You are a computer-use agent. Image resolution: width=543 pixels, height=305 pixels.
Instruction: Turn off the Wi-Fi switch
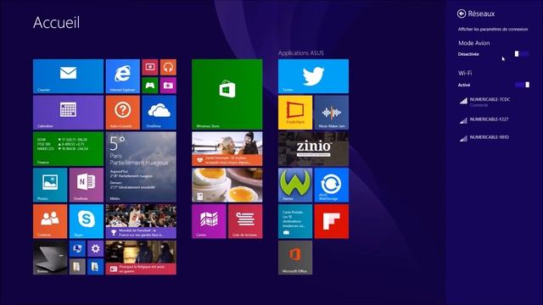[522, 85]
